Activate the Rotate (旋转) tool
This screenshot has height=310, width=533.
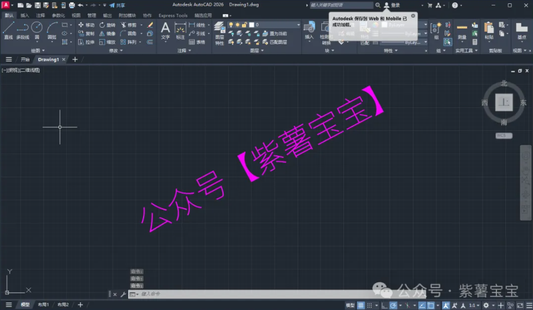(107, 25)
